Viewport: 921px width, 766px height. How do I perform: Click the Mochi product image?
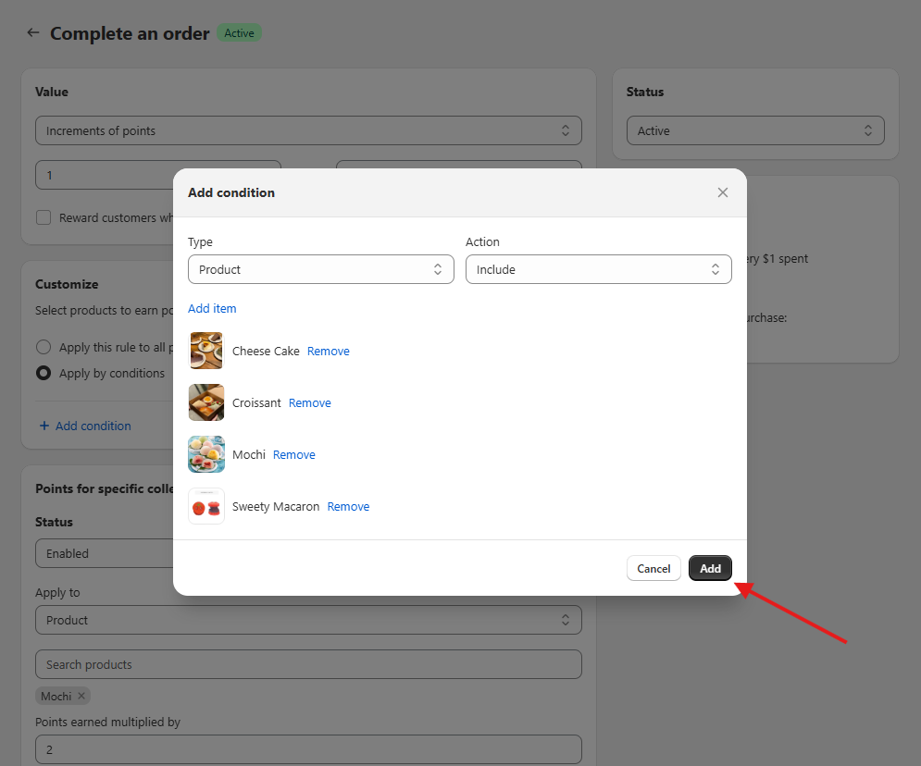point(206,455)
